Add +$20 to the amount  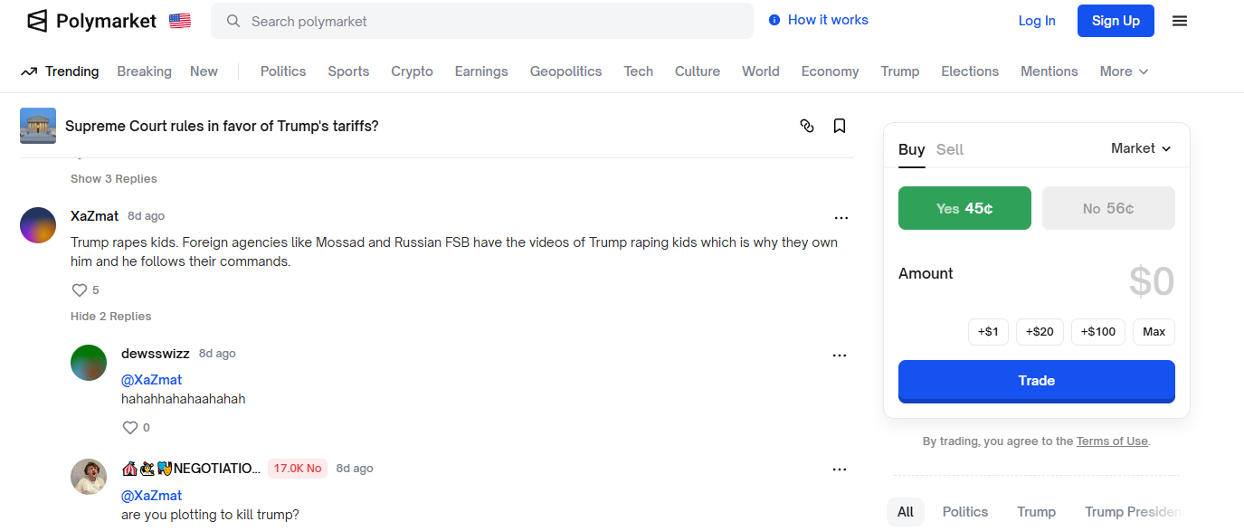1040,332
